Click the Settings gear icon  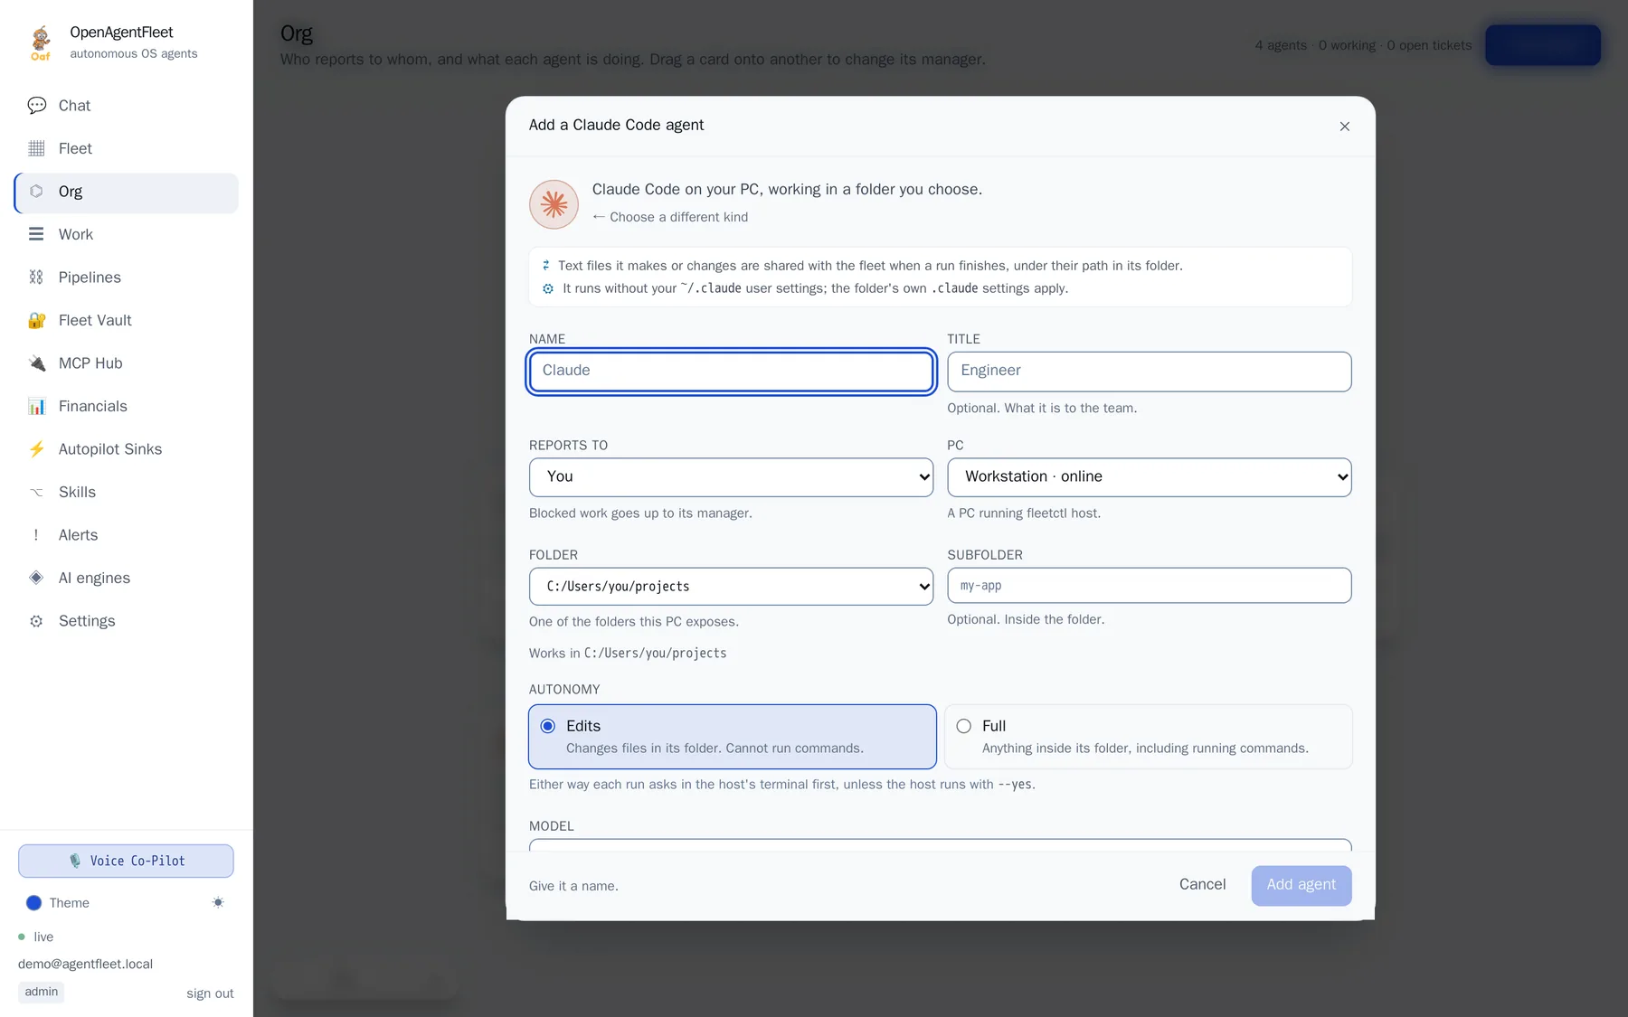[36, 621]
